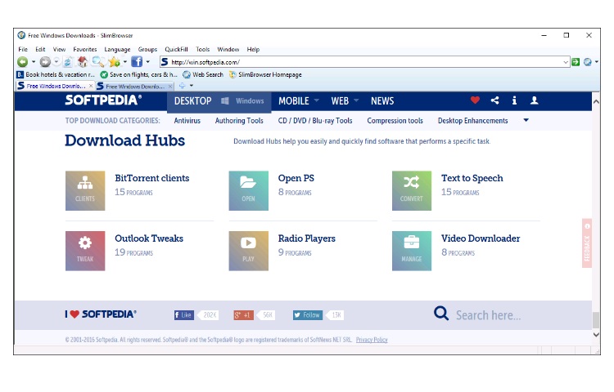Click the vertical scrollbar down arrow

pyautogui.click(x=596, y=335)
